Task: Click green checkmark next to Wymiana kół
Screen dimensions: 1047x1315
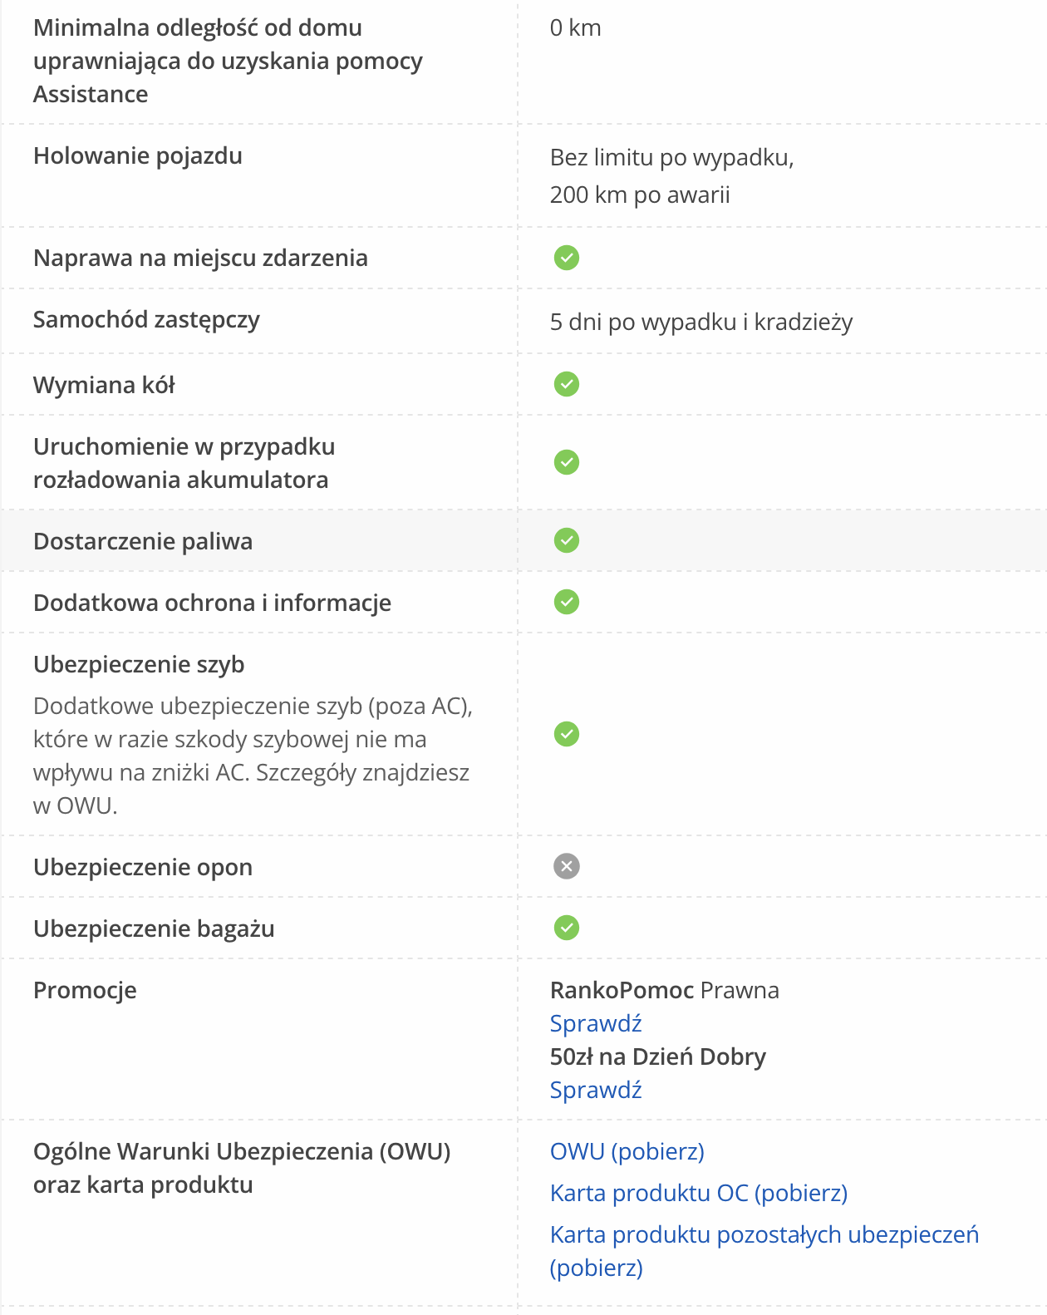Action: 567,384
